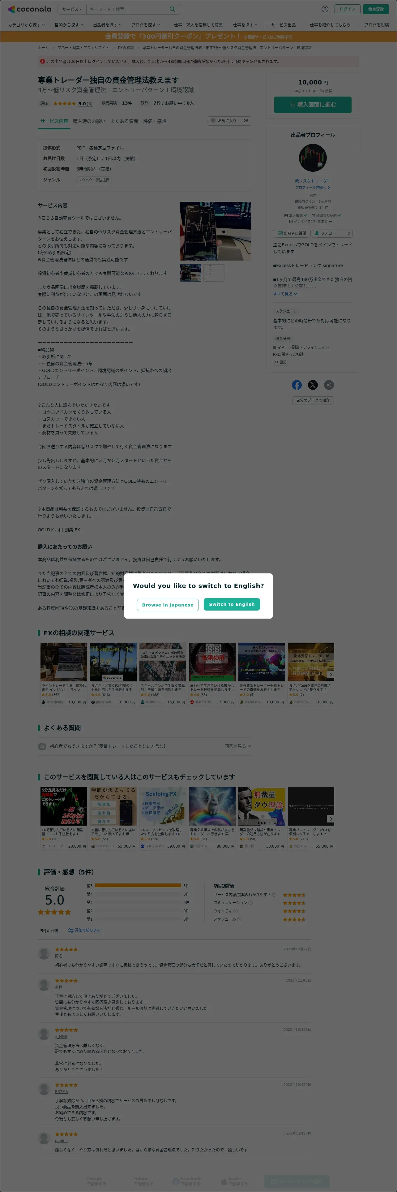Open the Scalping FX service card
Image resolution: width=397 pixels, height=1192 pixels.
tap(163, 818)
